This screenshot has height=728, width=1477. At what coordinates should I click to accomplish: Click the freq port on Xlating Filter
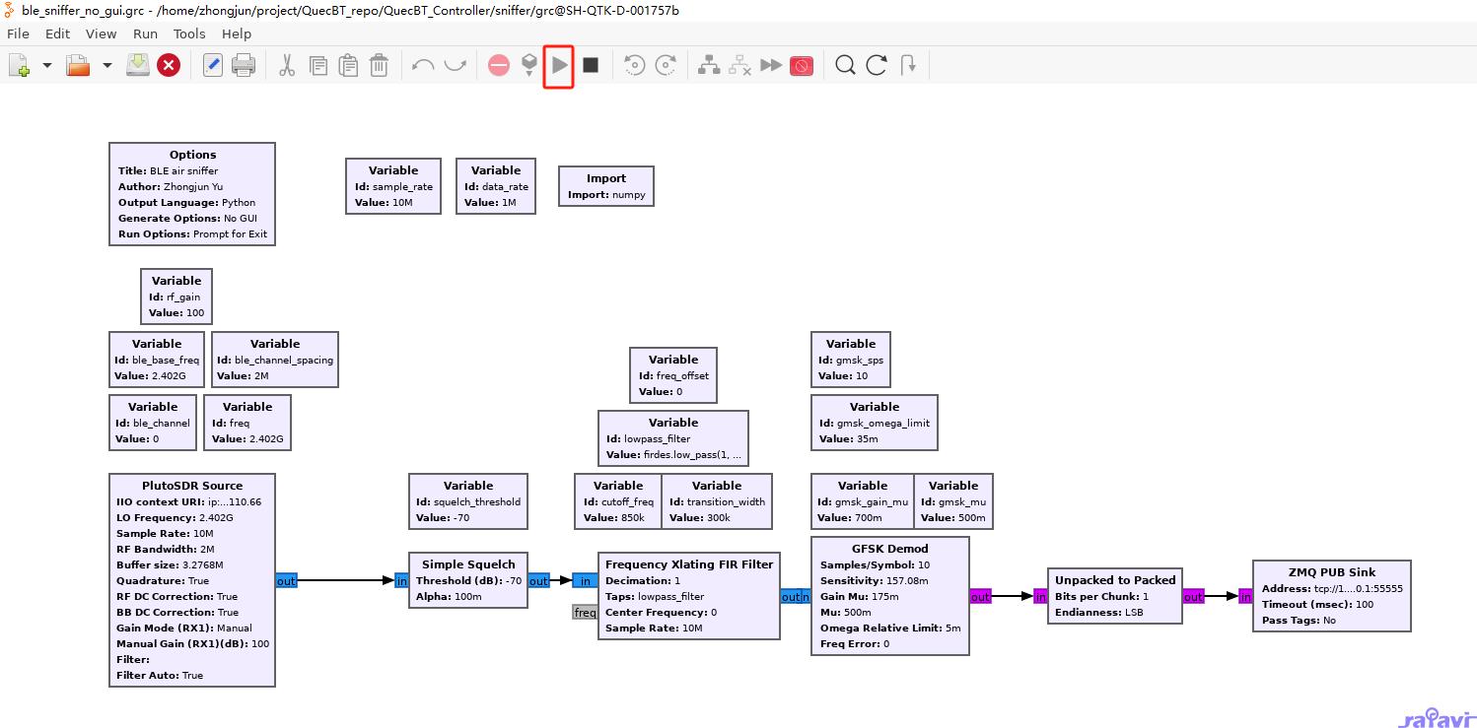tap(585, 613)
